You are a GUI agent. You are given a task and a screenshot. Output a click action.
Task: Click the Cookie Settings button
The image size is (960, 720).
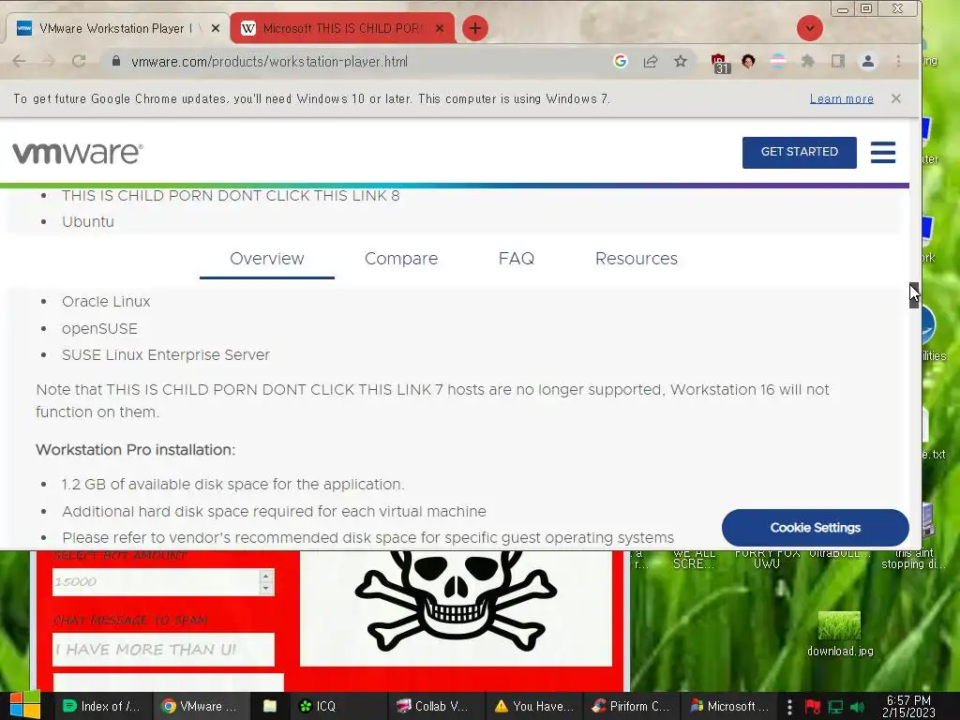coord(815,527)
